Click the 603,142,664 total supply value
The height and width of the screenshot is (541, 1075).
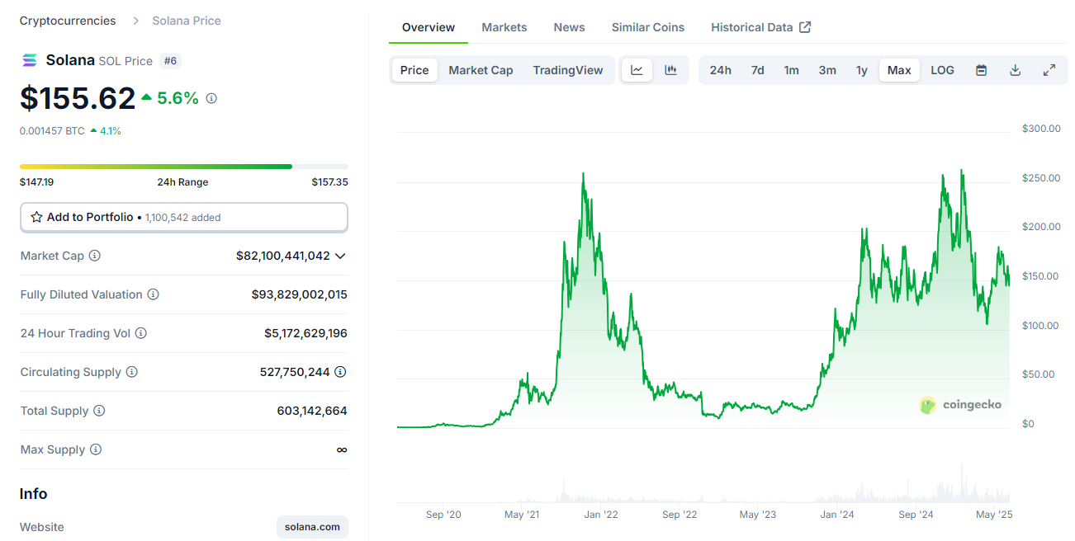point(312,411)
